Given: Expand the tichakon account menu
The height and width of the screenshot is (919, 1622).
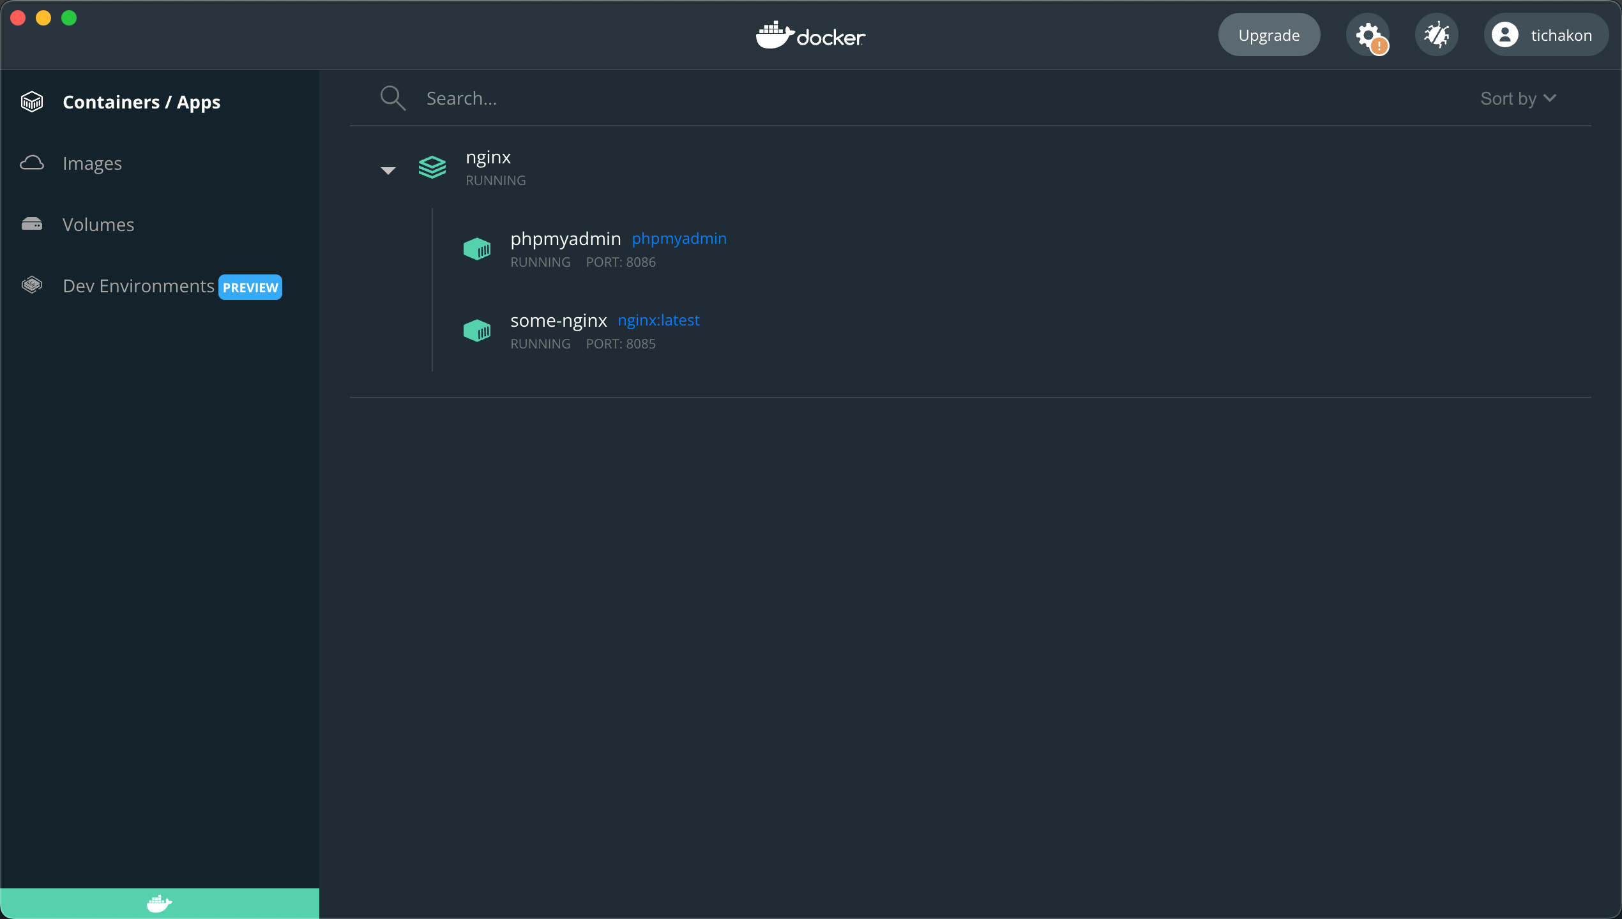Looking at the screenshot, I should click(x=1545, y=34).
